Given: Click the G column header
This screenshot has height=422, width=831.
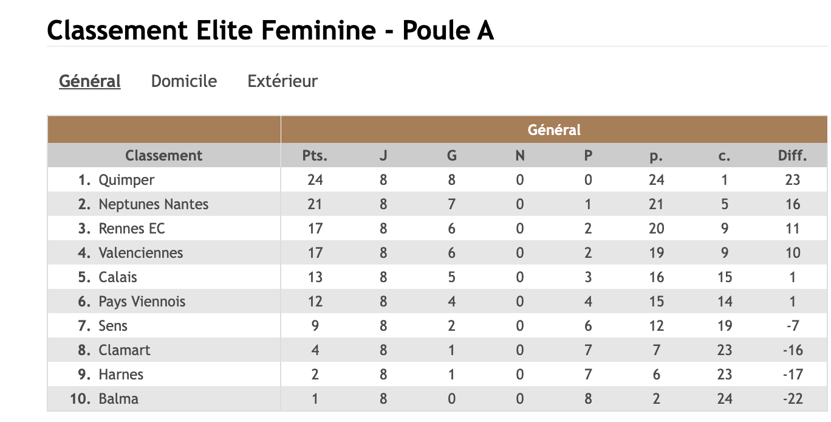Looking at the screenshot, I should coord(451,156).
